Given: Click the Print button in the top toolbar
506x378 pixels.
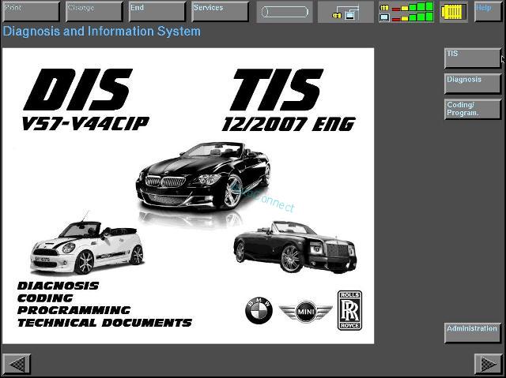Looking at the screenshot, I should pyautogui.click(x=31, y=12).
